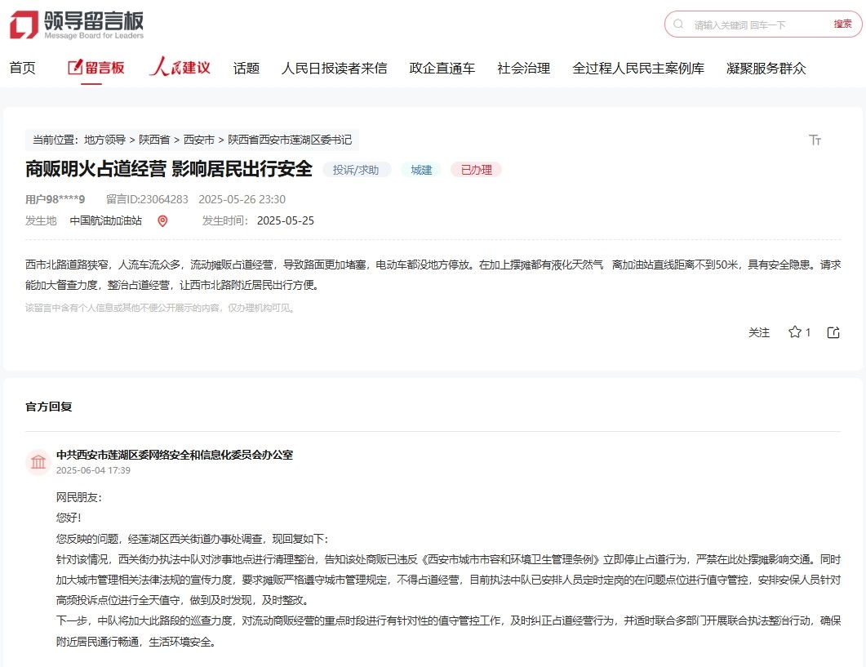This screenshot has height=667, width=866.
Task: Click the 城建 category tag
Action: coord(421,170)
